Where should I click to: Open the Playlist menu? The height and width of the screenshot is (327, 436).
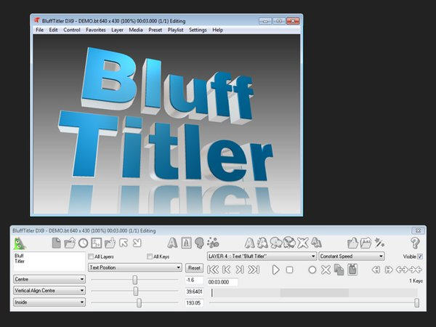pos(175,30)
